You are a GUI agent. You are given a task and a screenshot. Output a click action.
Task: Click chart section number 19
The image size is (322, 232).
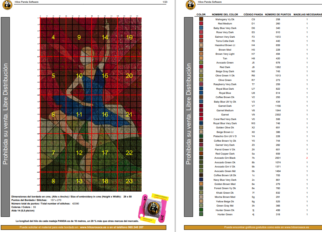tap(129, 37)
